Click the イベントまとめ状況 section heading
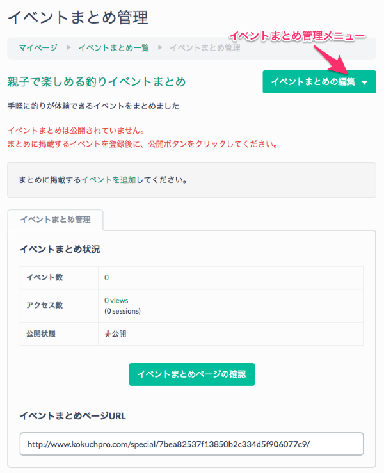Image resolution: width=384 pixels, height=473 pixels. point(60,249)
